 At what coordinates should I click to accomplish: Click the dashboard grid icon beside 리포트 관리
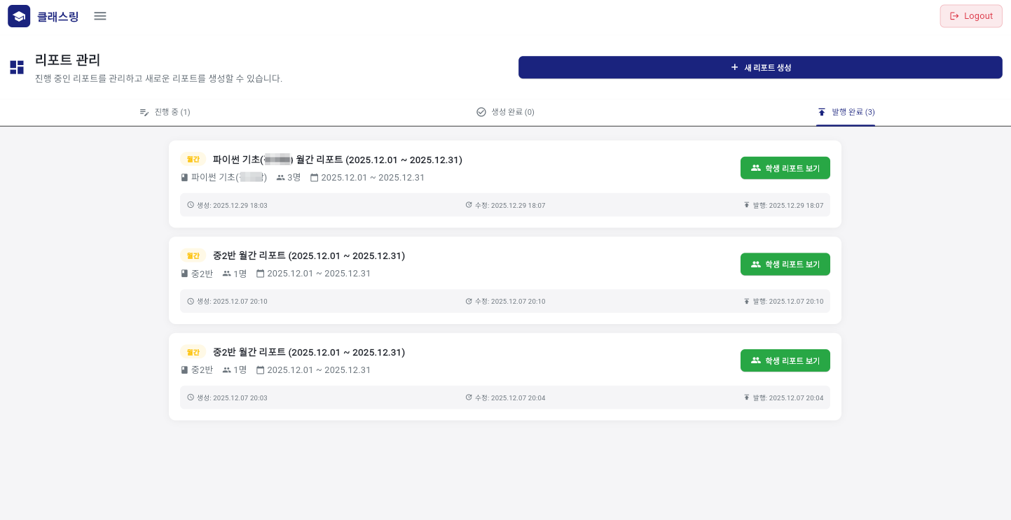pyautogui.click(x=17, y=67)
